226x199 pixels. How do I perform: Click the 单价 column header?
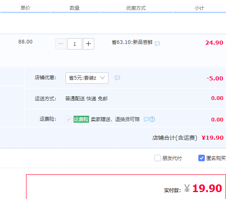pos(25,8)
